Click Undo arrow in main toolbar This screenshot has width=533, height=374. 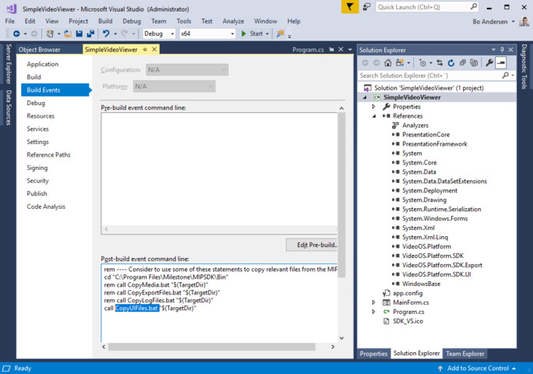106,34
